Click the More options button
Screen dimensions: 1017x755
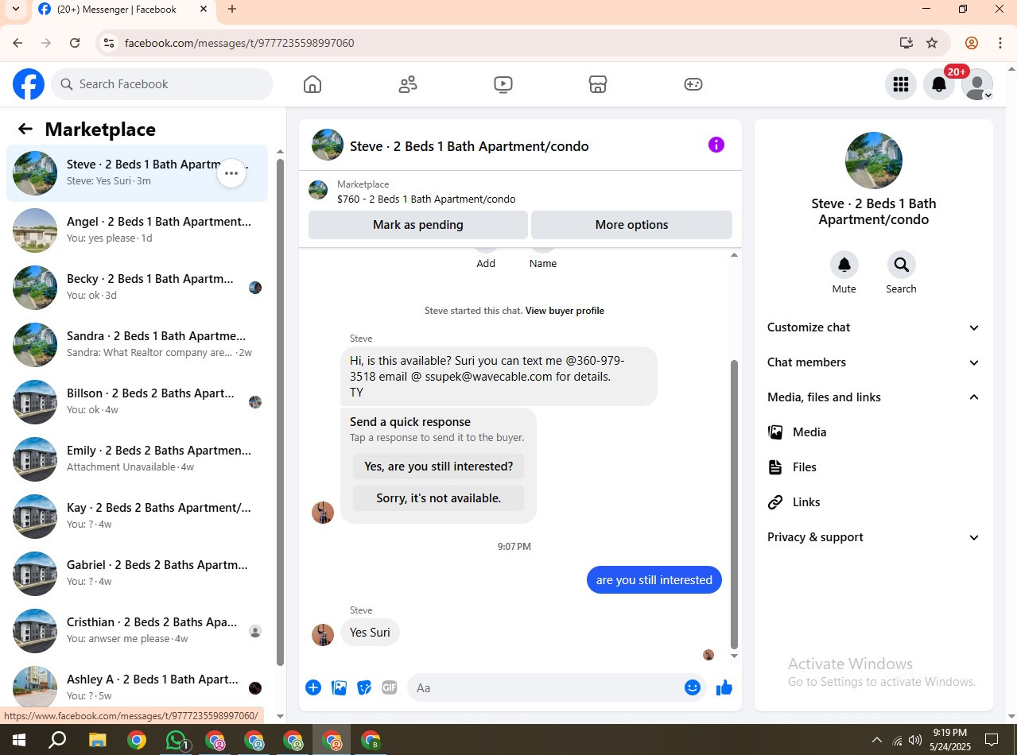631,225
